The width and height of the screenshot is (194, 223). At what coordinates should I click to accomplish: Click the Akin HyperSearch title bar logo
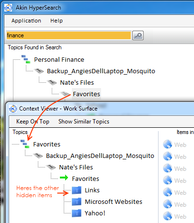click(x=8, y=8)
